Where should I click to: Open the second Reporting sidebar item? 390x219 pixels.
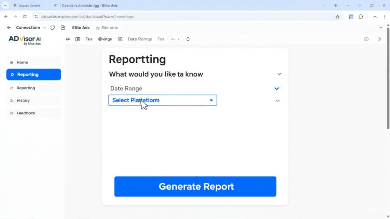pyautogui.click(x=34, y=88)
